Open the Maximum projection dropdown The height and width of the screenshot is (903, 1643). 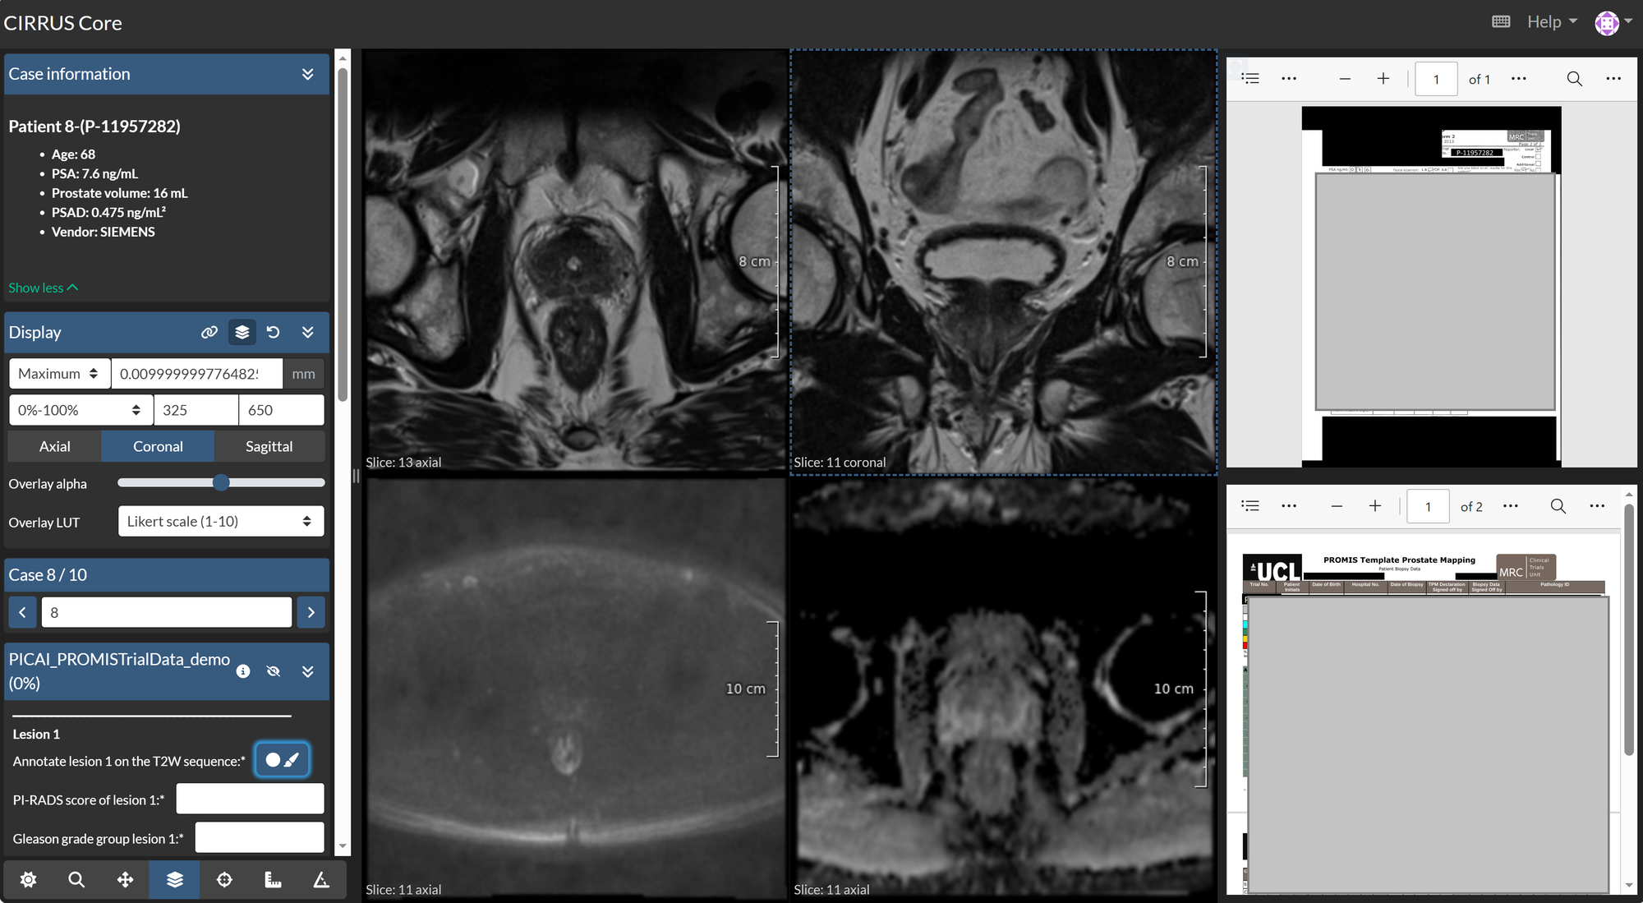(59, 374)
